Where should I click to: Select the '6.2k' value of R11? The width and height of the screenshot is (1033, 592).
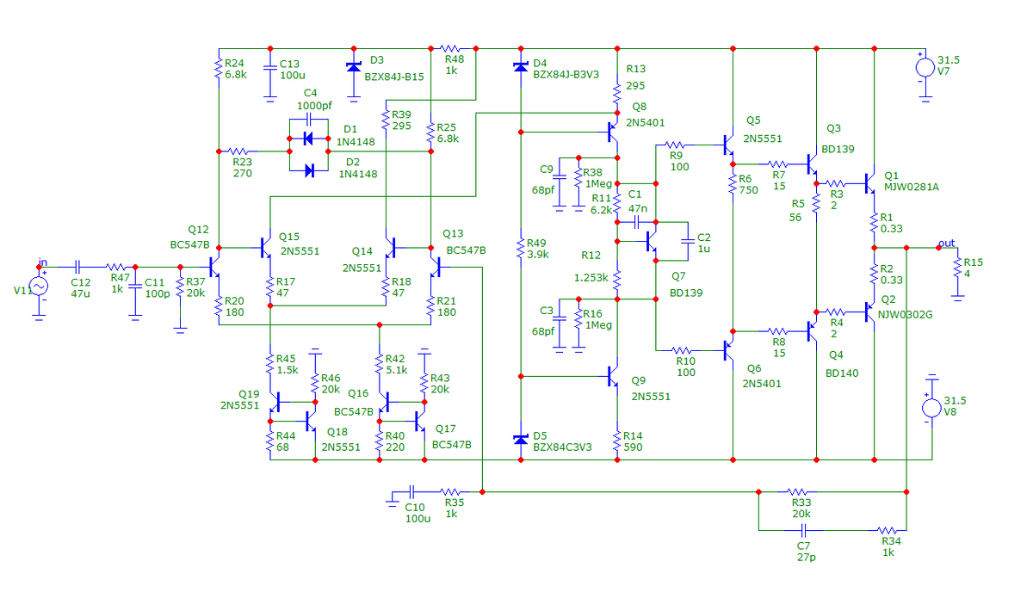[602, 209]
